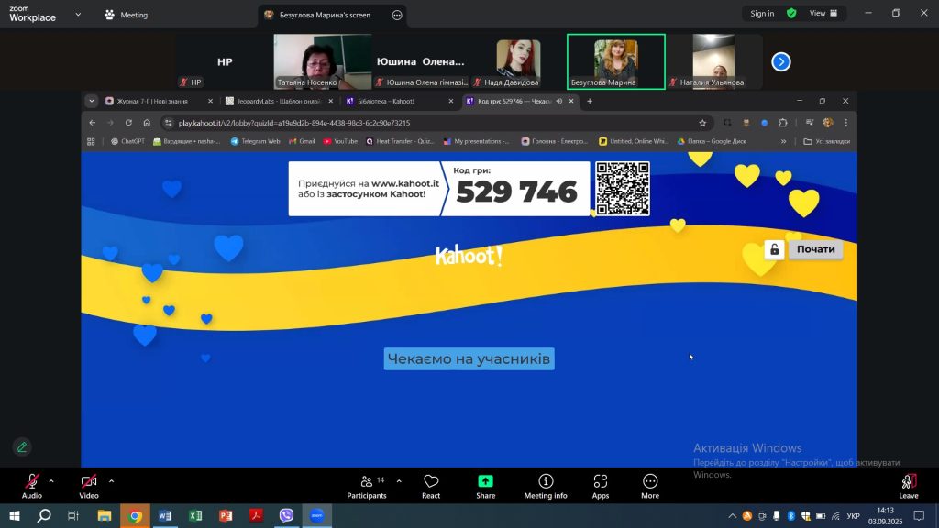This screenshot has width=939, height=528.
Task: Open the Windows Start menu
Action: [15, 515]
